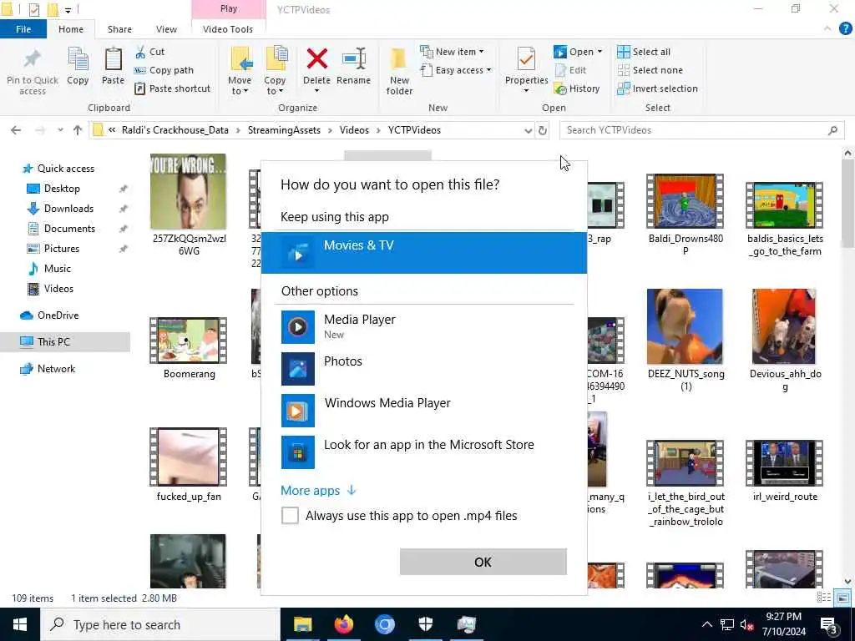The height and width of the screenshot is (641, 855).
Task: Expand the Open button dropdown arrow
Action: [x=600, y=52]
